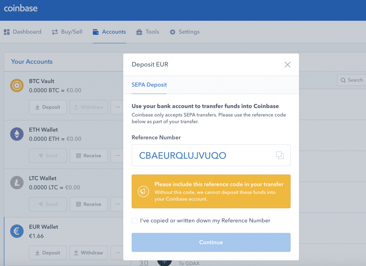
Task: Close the Deposit EUR dialog
Action: point(288,65)
